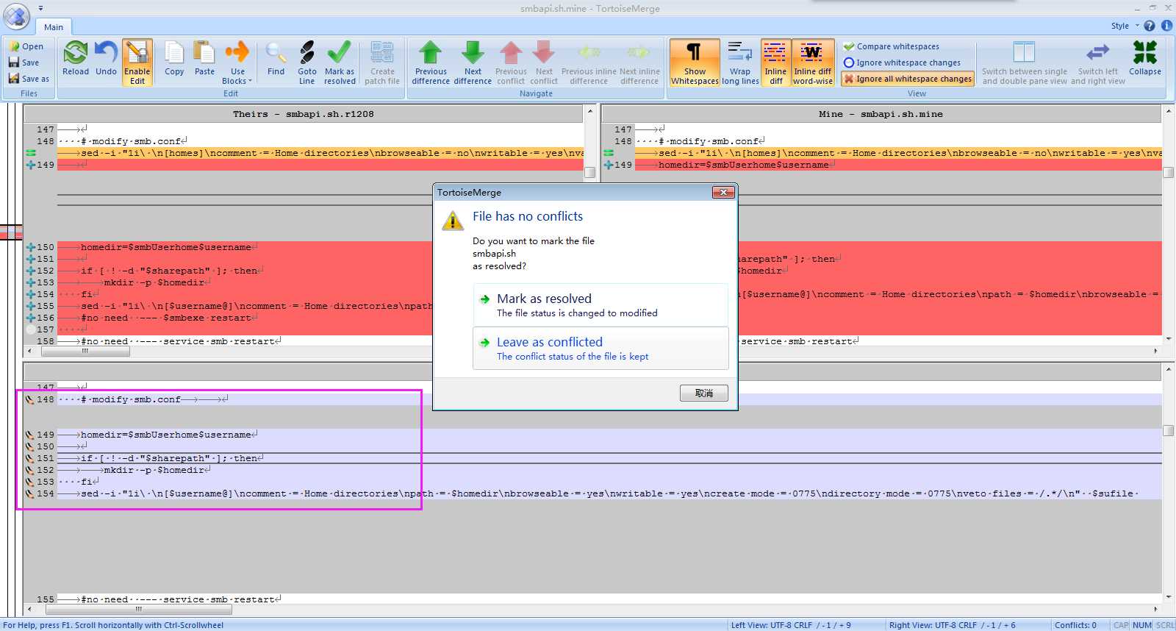The width and height of the screenshot is (1176, 631).
Task: Click the About info icon
Action: (x=1166, y=26)
